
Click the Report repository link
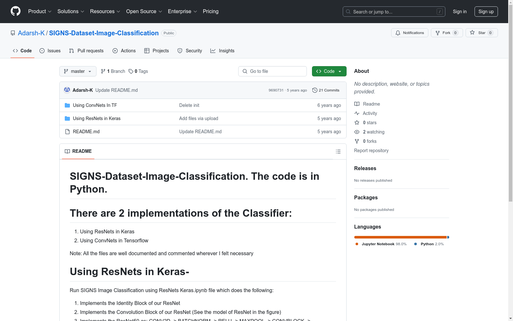pos(371,151)
